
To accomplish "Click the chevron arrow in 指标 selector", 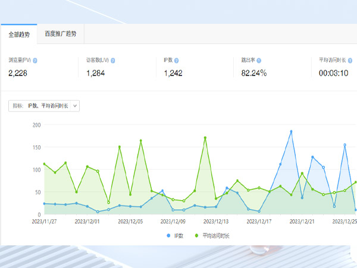I will [x=74, y=105].
